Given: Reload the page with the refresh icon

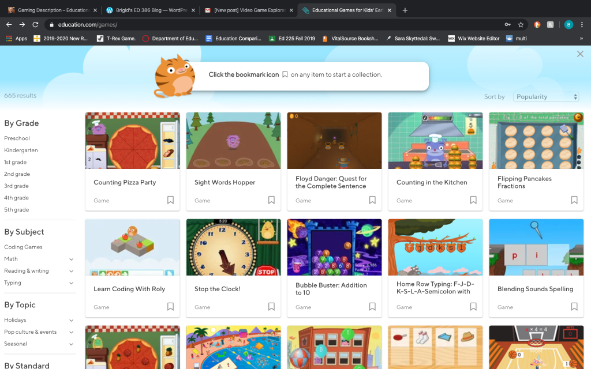Looking at the screenshot, I should coord(35,25).
